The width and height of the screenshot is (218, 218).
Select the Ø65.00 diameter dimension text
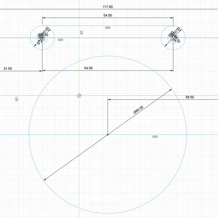(138, 110)
